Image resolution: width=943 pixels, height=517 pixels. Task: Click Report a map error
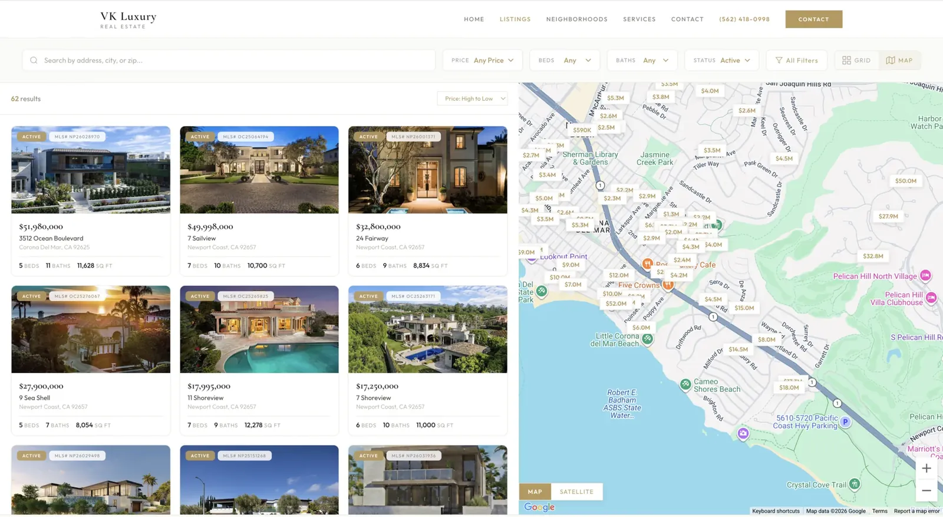(916, 511)
